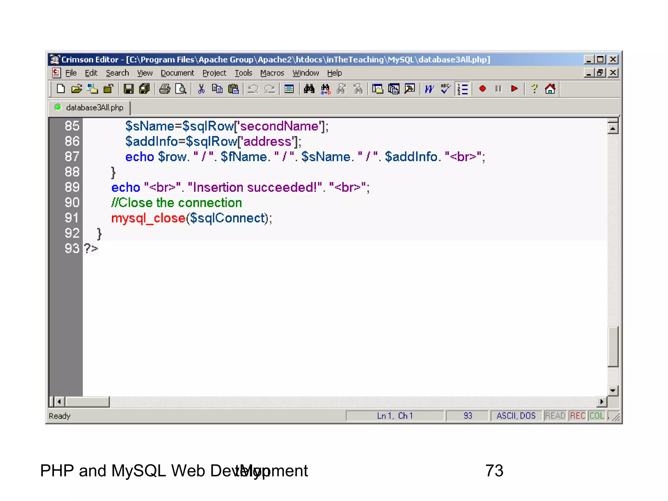
Task: Toggle the directory window panel icon
Action: coord(378,89)
